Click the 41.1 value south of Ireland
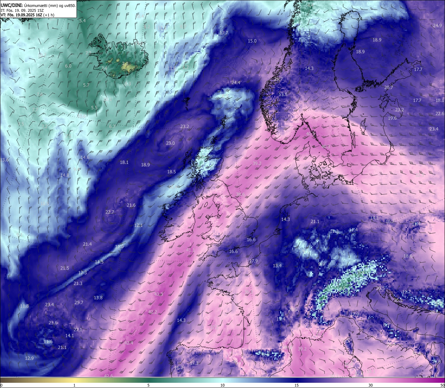 (x=191, y=250)
